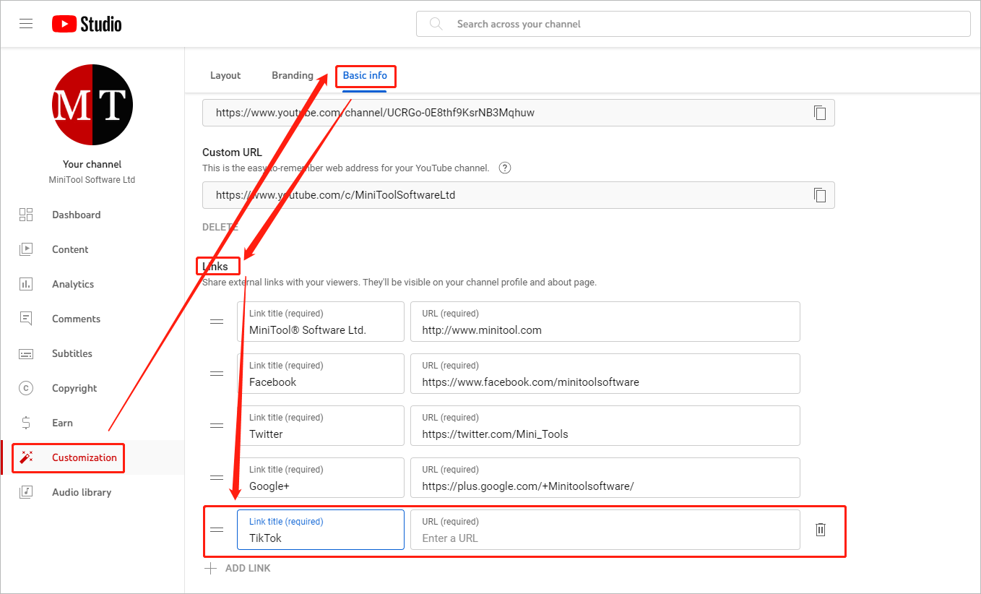
Task: Focus the Search across your channel field
Action: 693,24
